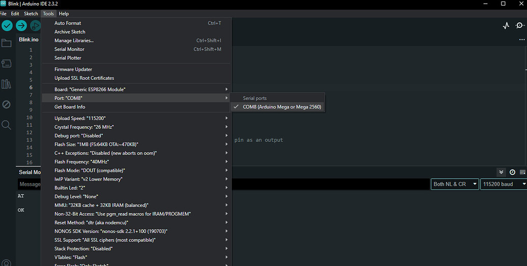Select the checked COM8 serial port

tap(282, 107)
